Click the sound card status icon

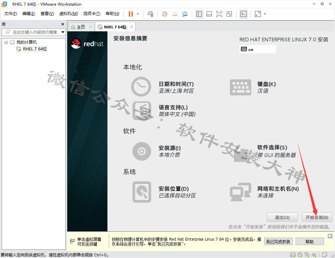click(x=314, y=255)
